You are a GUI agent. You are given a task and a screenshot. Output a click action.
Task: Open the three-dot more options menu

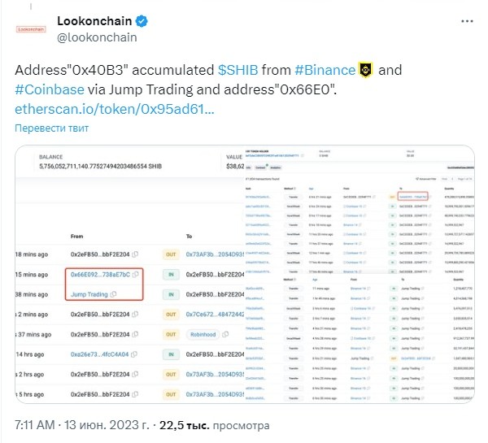(467, 21)
